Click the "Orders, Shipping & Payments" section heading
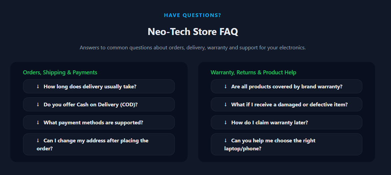The width and height of the screenshot is (391, 175). [x=60, y=72]
